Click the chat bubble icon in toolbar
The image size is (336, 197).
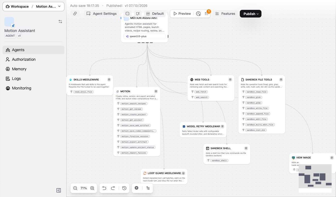pos(127,14)
